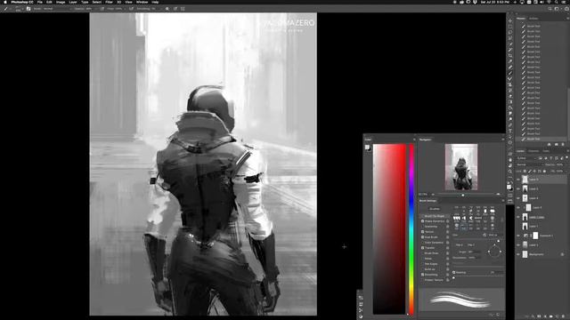
Task: Click Navigator zoom in icon
Action: [x=498, y=195]
